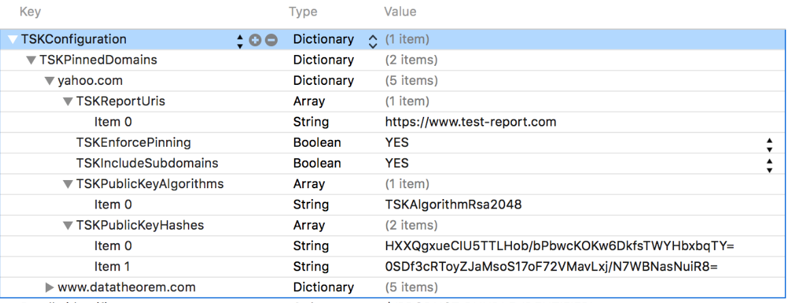
Task: Click the Key column header
Action: coord(30,12)
